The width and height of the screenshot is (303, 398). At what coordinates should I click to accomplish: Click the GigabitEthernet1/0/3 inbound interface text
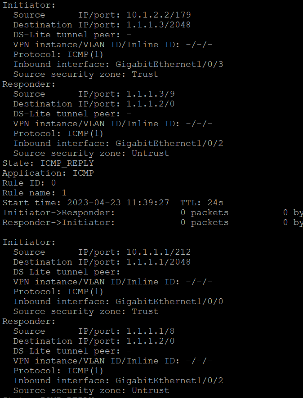click(169, 64)
